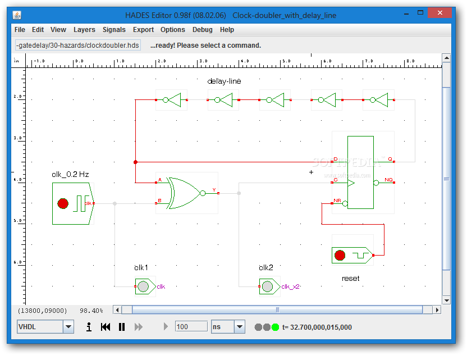This screenshot has width=467, height=355.
Task: Open the Export menu
Action: point(143,30)
